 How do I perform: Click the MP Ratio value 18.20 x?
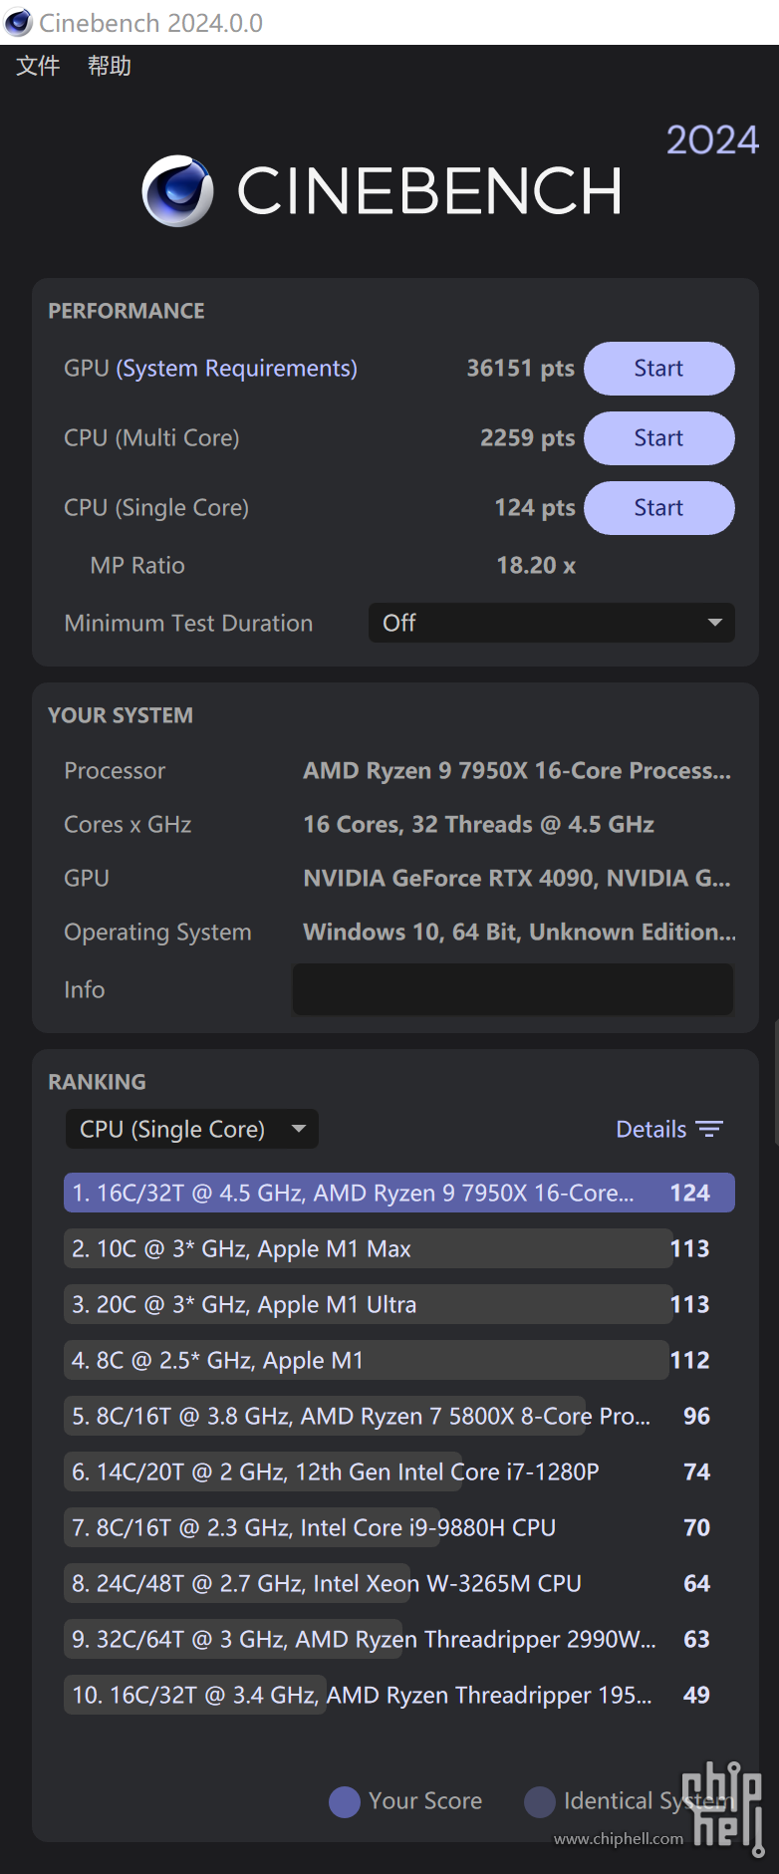click(536, 566)
